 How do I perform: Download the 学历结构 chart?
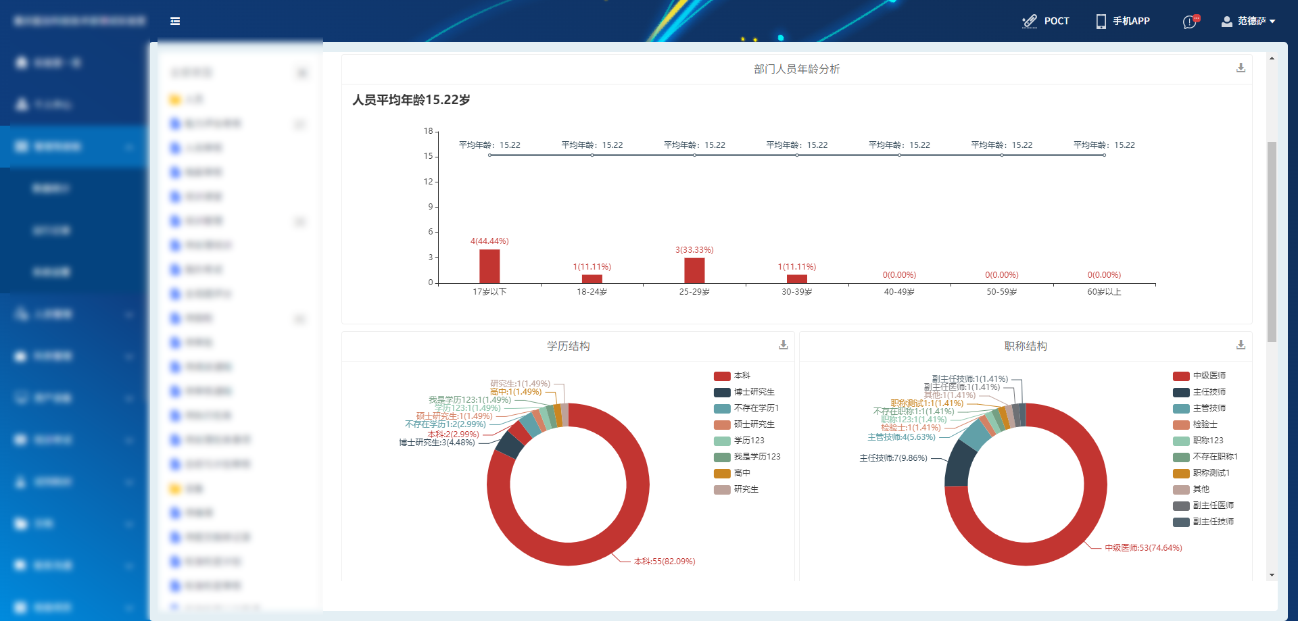[783, 345]
